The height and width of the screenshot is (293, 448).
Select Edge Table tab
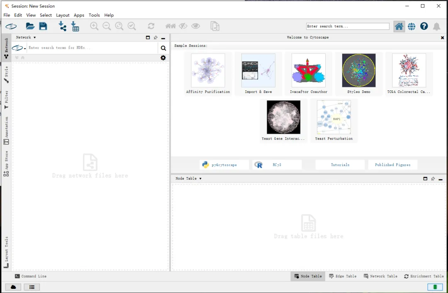pyautogui.click(x=343, y=276)
